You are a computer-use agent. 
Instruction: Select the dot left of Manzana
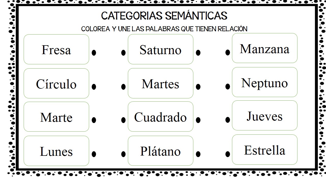click(228, 52)
